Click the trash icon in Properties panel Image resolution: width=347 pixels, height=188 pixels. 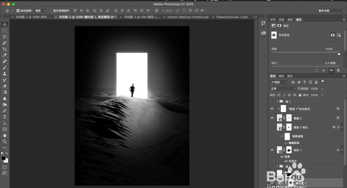(338, 70)
